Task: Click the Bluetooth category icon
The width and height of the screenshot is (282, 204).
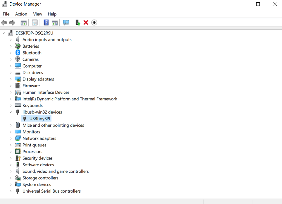Action: click(18, 53)
